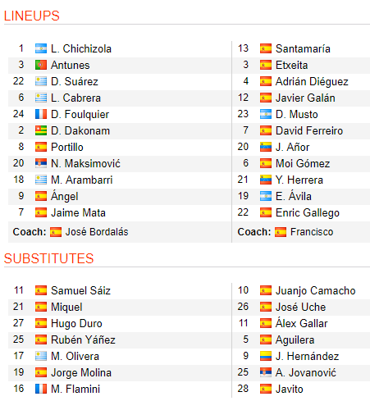Open player M. Arambarri
The height and width of the screenshot is (401, 370).
coord(82,180)
